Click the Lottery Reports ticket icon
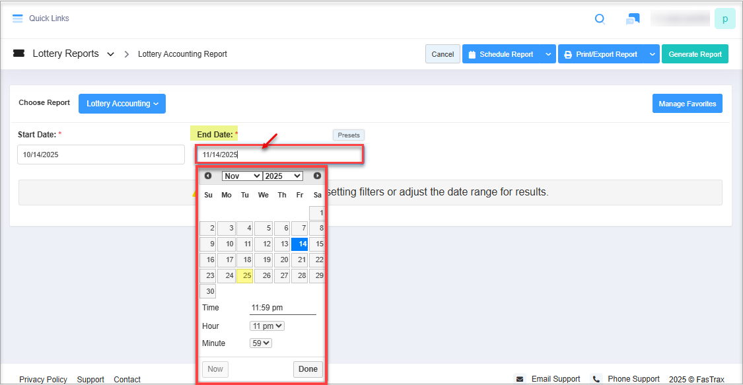This screenshot has width=743, height=385. 18,54
